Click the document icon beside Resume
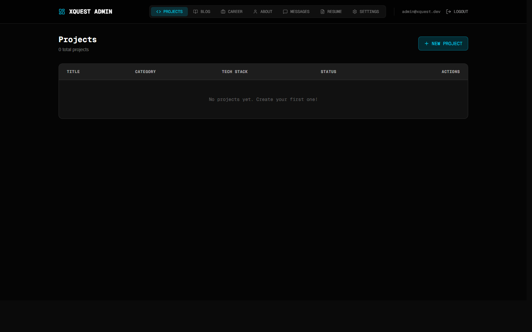The image size is (532, 332). [323, 12]
